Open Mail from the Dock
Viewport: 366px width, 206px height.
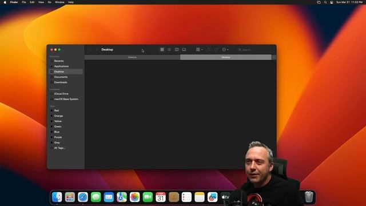point(109,197)
